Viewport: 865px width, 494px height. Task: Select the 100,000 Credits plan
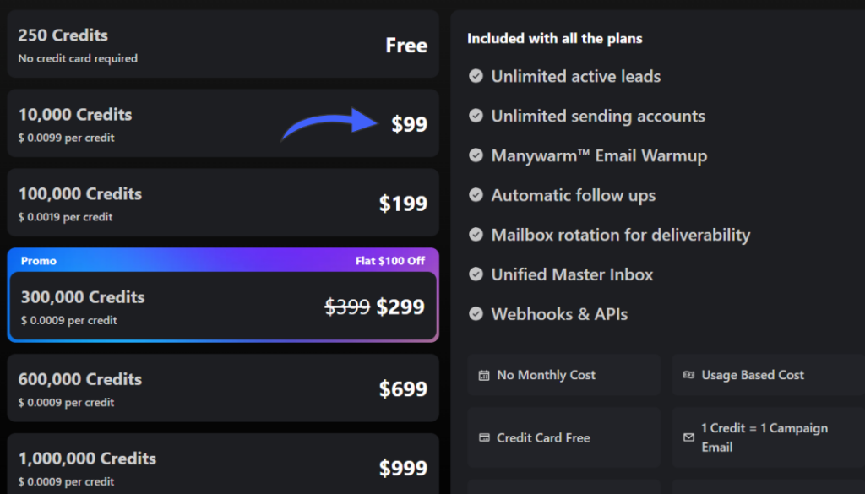(x=222, y=202)
